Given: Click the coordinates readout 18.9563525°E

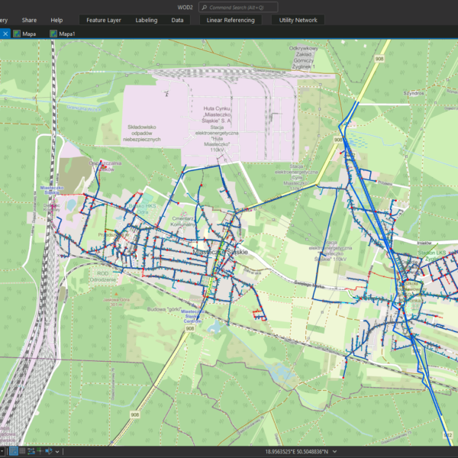Looking at the screenshot, I should click(x=297, y=452).
